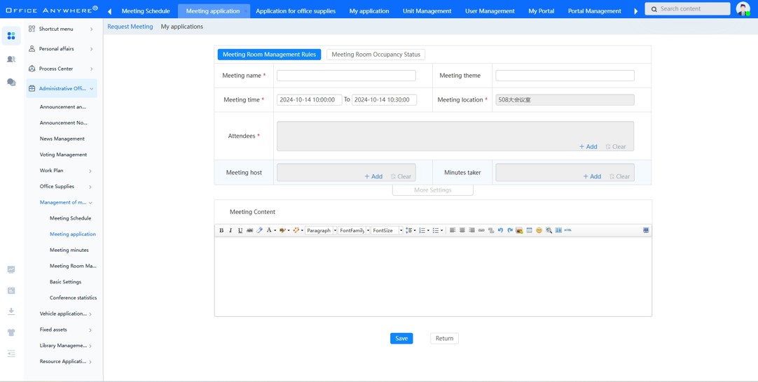This screenshot has width=758, height=382.
Task: Switch to the My application top tab
Action: coord(369,10)
